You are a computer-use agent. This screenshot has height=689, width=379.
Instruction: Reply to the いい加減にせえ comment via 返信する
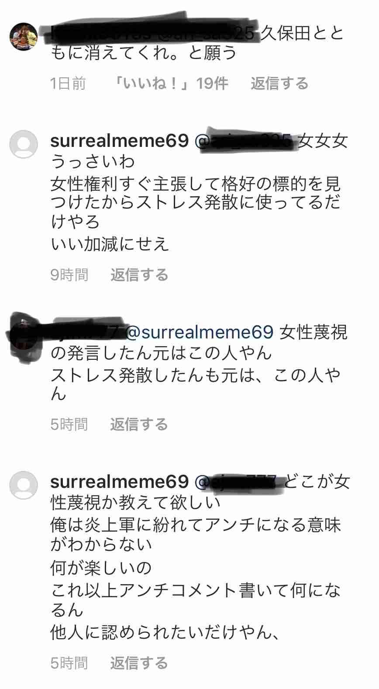coord(139,275)
